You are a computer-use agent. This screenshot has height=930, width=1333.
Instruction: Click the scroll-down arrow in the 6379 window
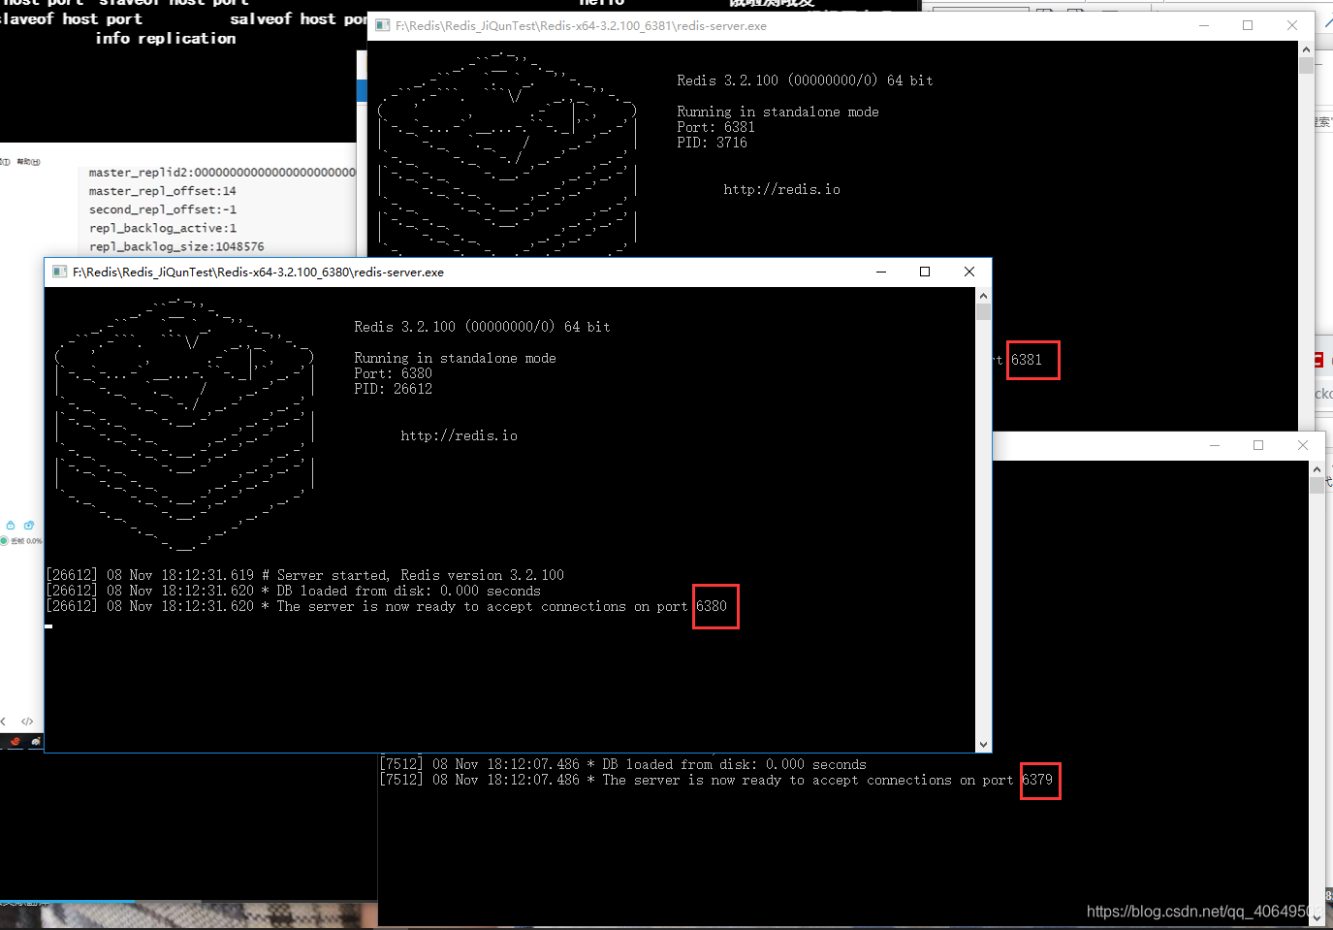coord(1317,917)
